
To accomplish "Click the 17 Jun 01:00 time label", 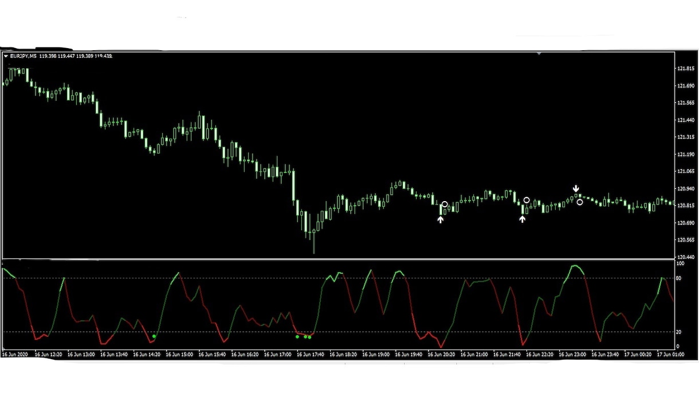I will 671,355.
